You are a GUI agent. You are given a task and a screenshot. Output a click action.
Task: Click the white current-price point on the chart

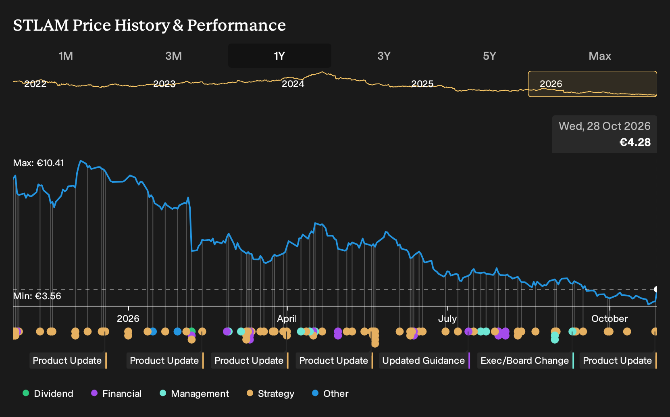click(656, 289)
